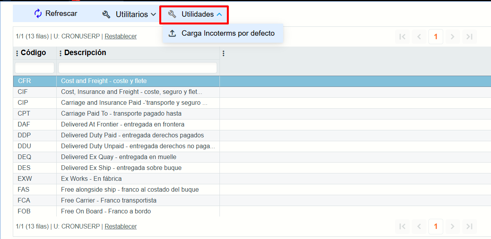Select the DEQ code cell

coord(35,157)
